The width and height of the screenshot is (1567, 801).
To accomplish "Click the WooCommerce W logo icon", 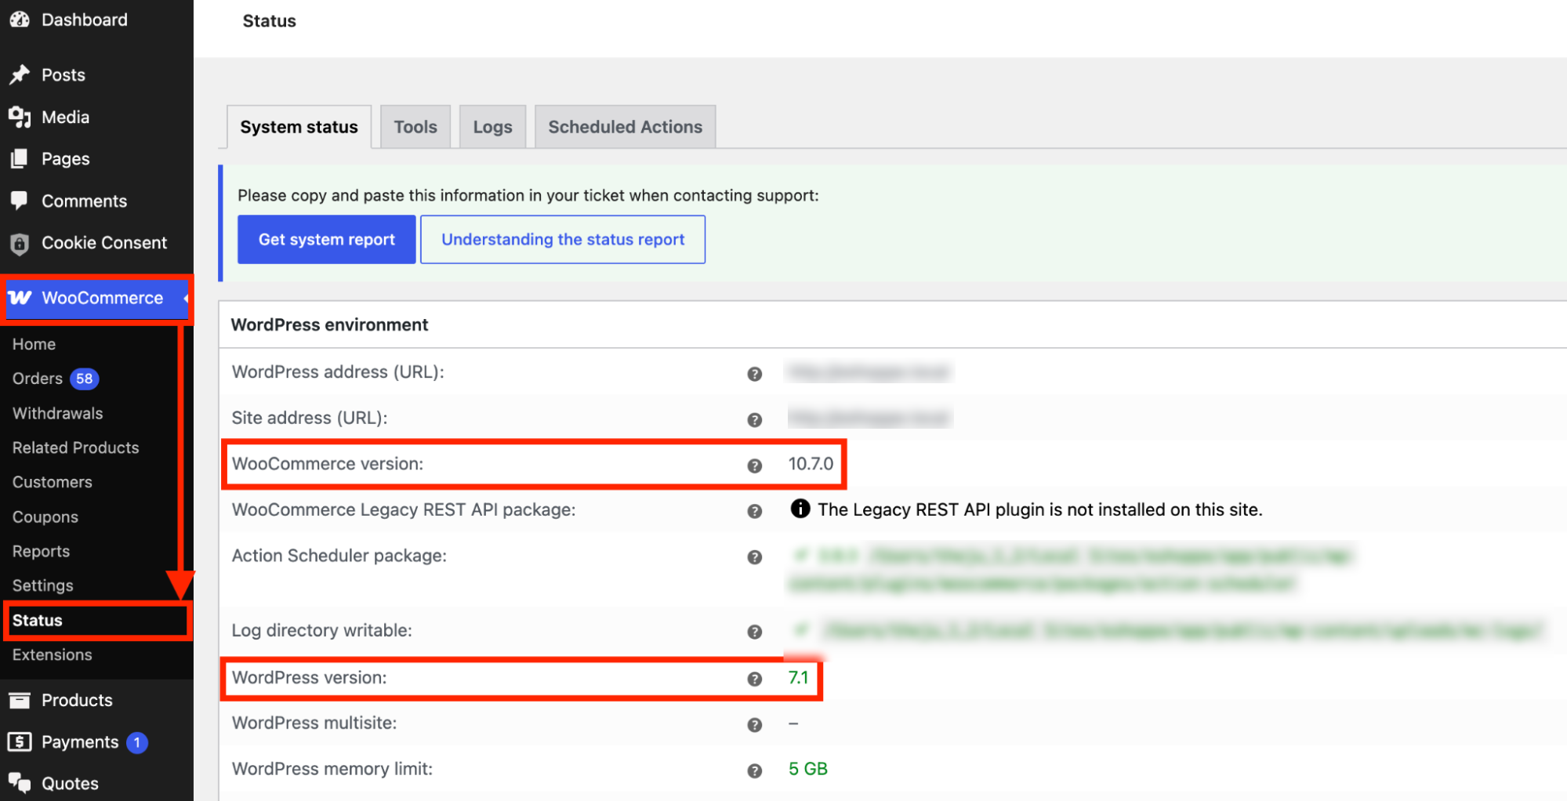I will pos(20,298).
